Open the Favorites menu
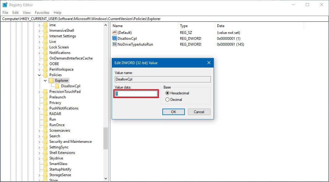This screenshot has width=329, height=182. click(x=42, y=13)
